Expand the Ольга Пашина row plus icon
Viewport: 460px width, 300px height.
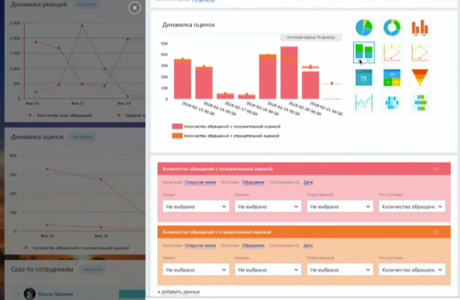18,294
